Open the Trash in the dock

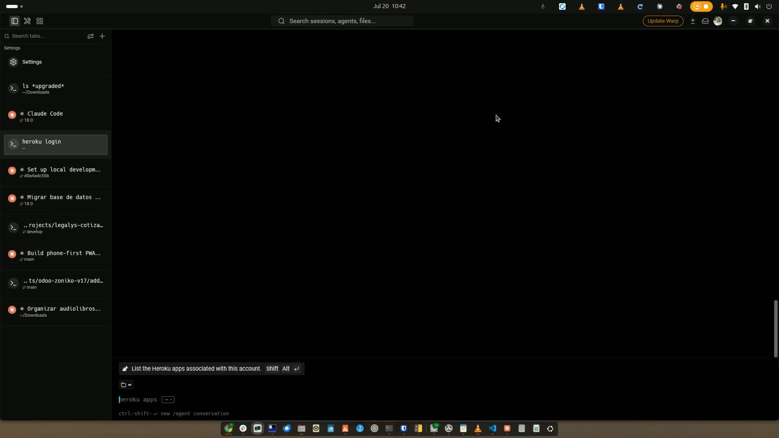click(536, 429)
